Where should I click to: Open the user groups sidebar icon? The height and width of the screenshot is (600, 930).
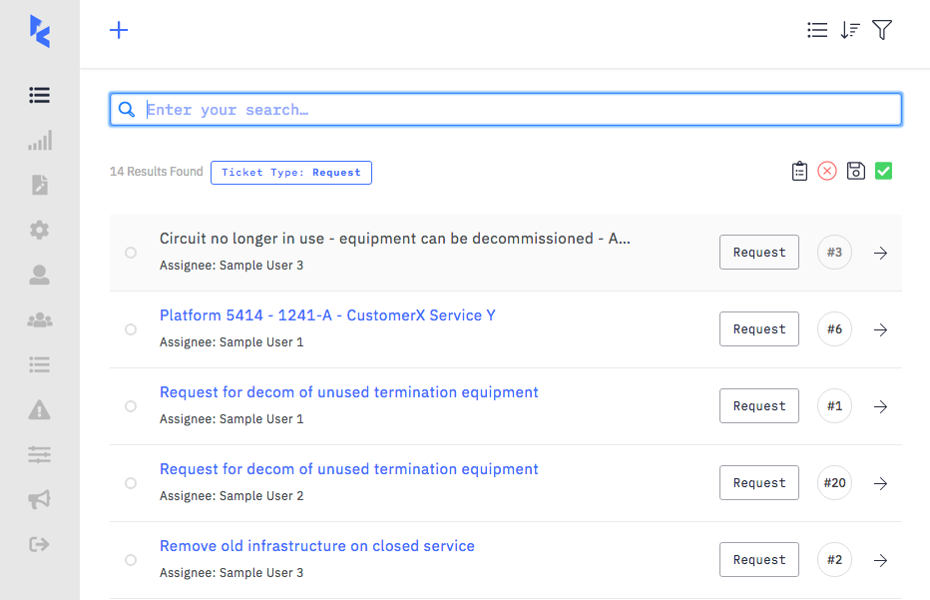pyautogui.click(x=40, y=319)
